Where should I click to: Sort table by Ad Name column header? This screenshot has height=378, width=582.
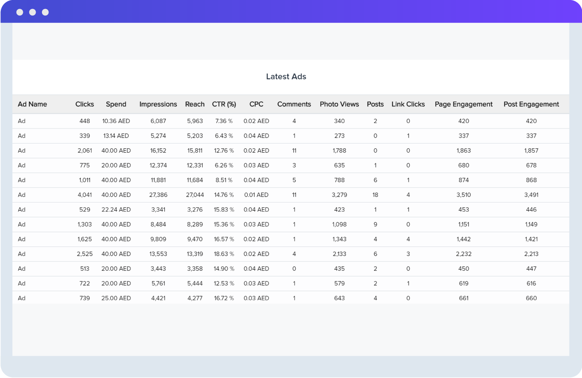[32, 104]
